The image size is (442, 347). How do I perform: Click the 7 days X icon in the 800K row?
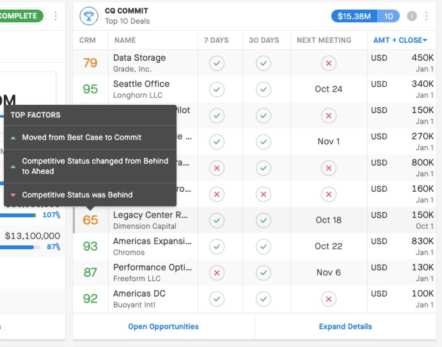click(217, 168)
